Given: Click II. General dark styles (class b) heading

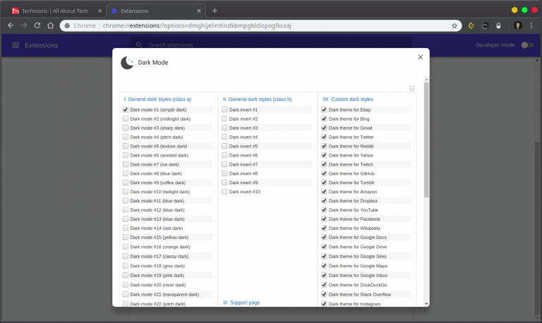Looking at the screenshot, I should click(x=257, y=99).
